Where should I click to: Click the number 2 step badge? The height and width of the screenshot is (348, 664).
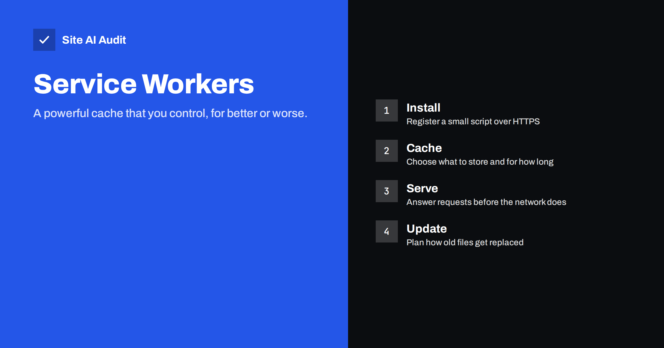tap(387, 151)
